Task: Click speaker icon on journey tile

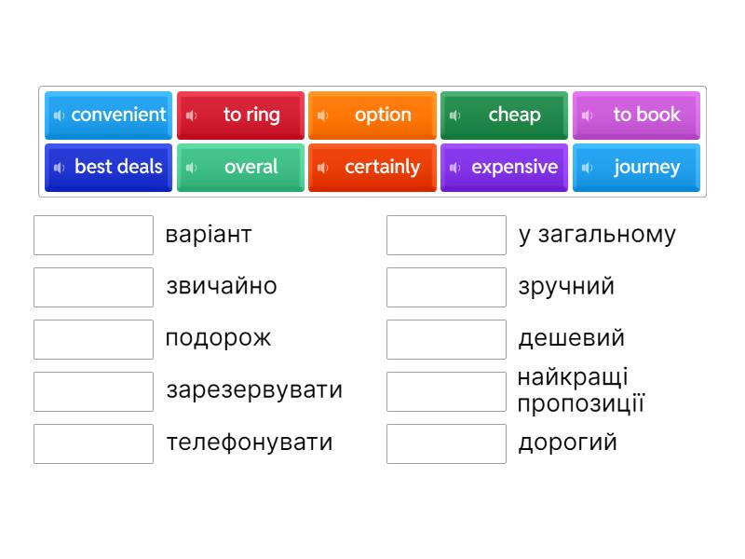Action: (587, 168)
